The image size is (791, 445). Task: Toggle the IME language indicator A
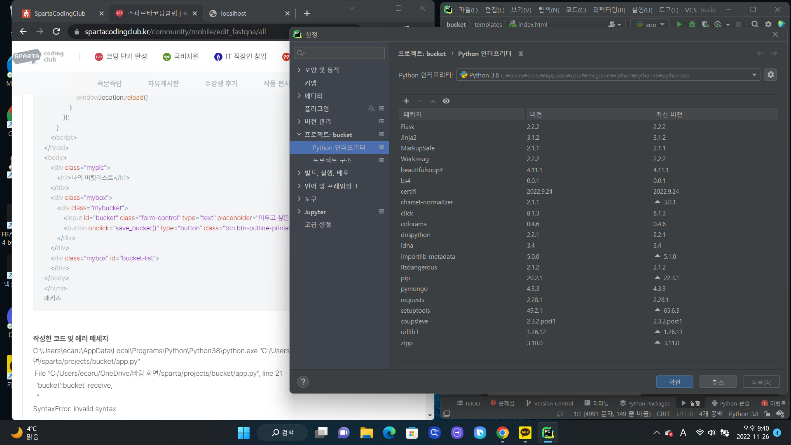(x=683, y=433)
